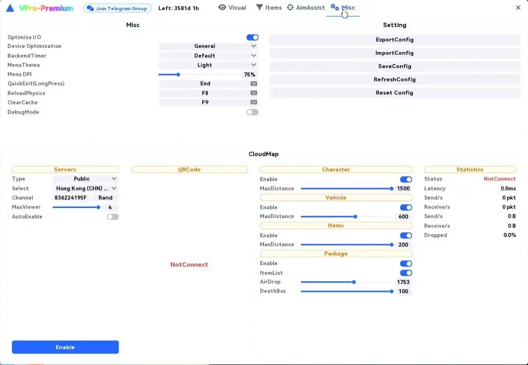Open the Hong Kong server Select dropdown
Image resolution: width=528 pixels, height=365 pixels.
click(86, 188)
